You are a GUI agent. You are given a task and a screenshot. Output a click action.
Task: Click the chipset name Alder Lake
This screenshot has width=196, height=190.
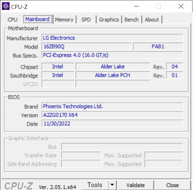(113, 67)
